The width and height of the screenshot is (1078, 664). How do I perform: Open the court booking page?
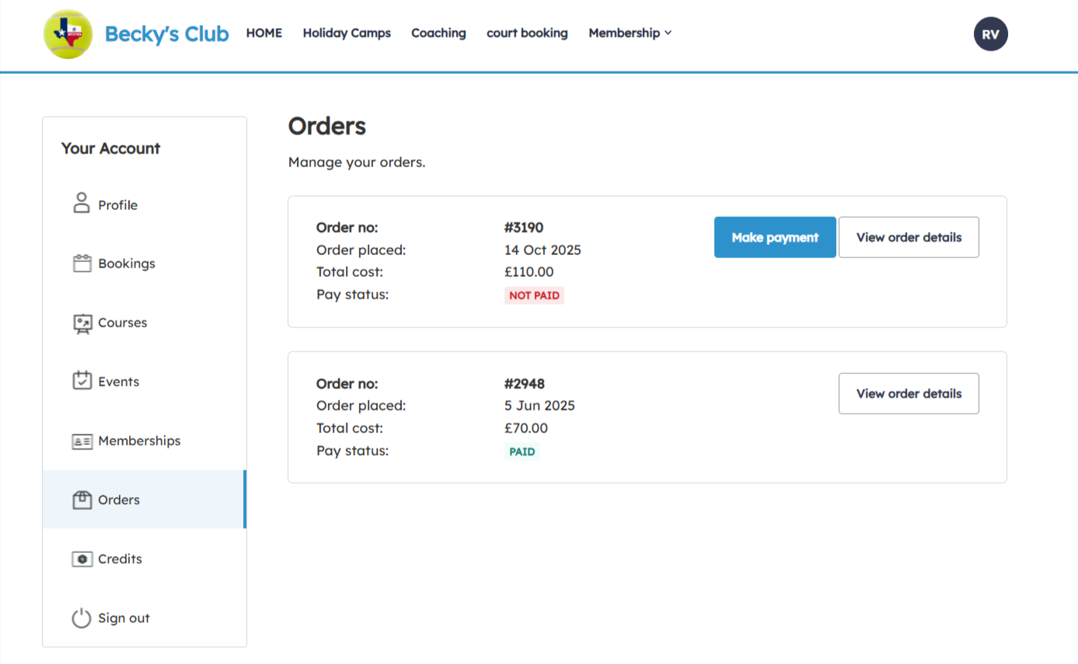(527, 33)
